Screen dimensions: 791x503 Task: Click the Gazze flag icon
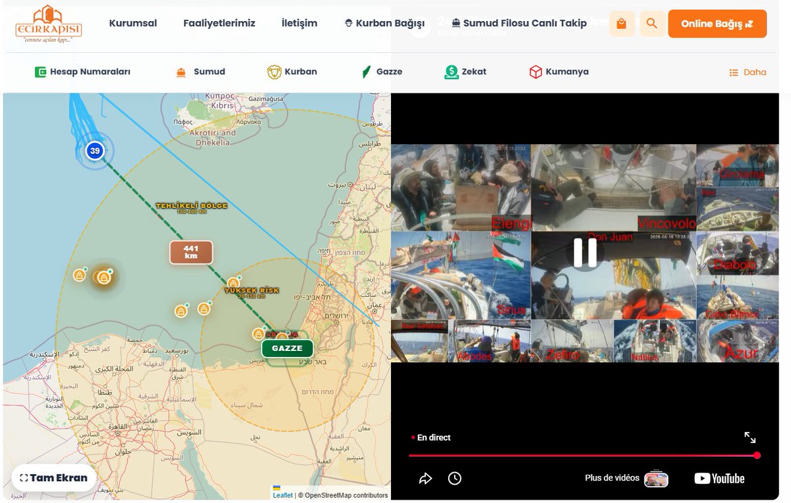pyautogui.click(x=366, y=72)
